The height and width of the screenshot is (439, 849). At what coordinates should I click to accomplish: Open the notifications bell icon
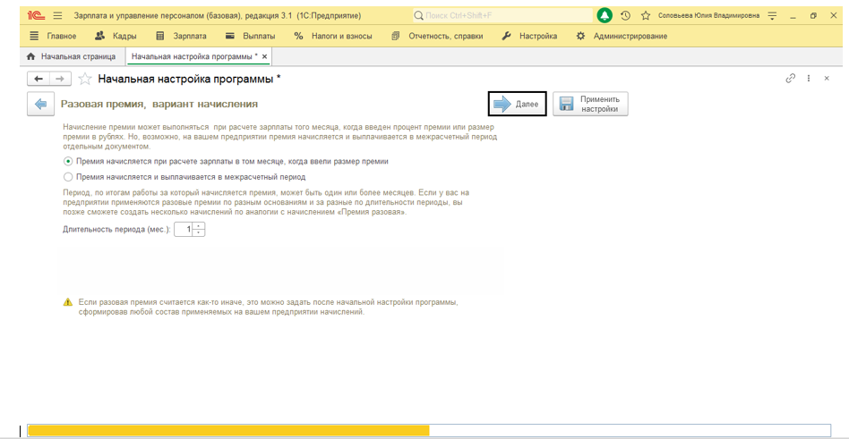tap(605, 15)
